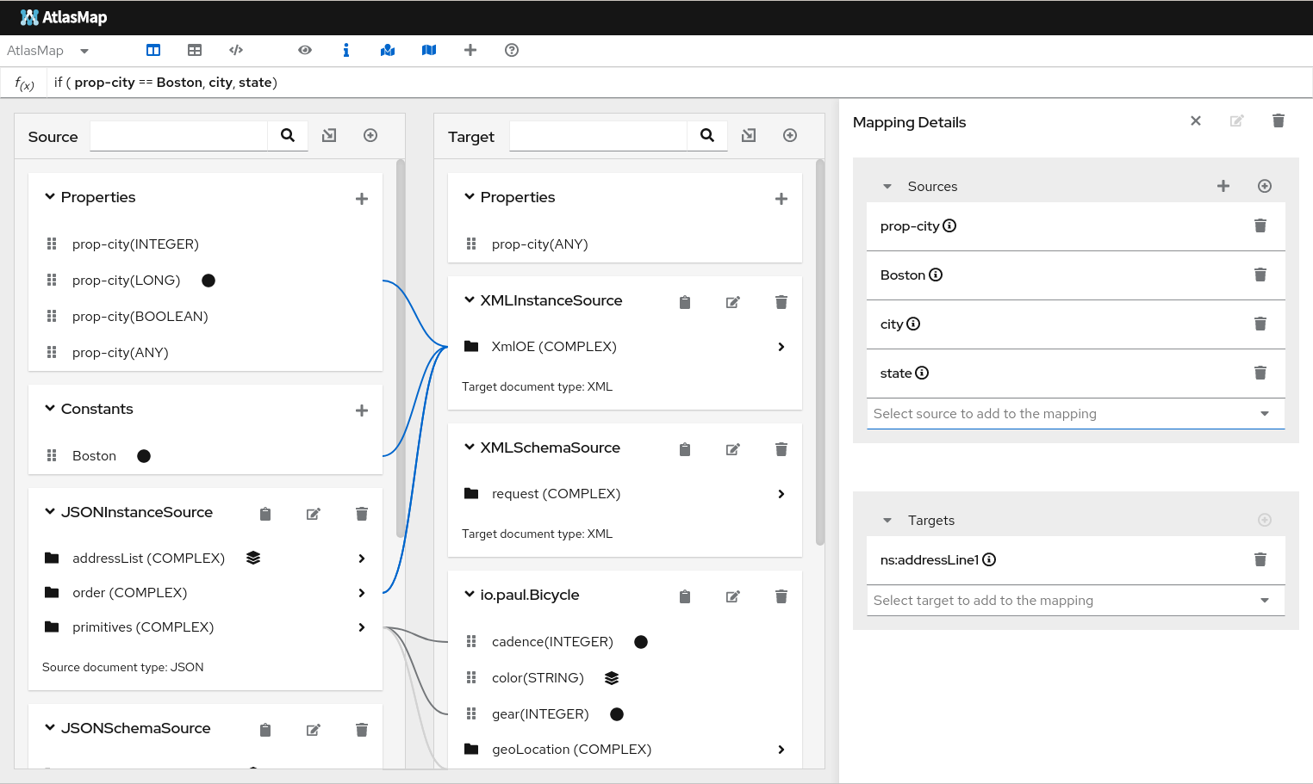Show the namespace table code icon
Image resolution: width=1313 pixels, height=784 pixels.
(x=236, y=50)
